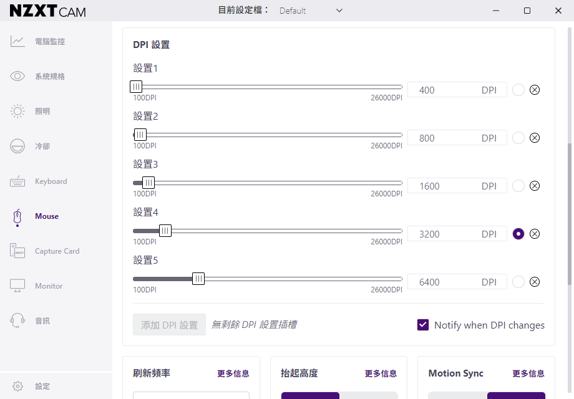Click the Capture Card icon
Screen dimensions: 574x399
point(17,251)
